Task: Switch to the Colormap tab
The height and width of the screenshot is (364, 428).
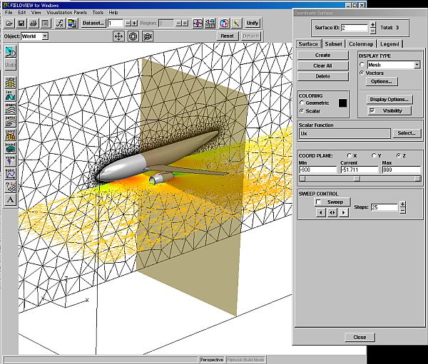Action: [x=360, y=44]
